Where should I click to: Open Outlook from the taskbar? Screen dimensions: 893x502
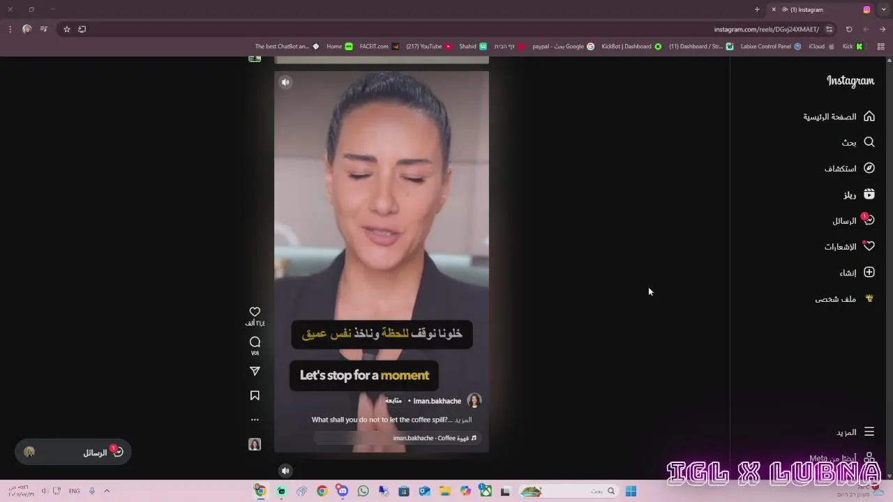click(424, 491)
